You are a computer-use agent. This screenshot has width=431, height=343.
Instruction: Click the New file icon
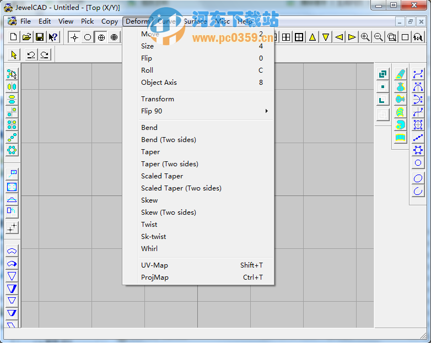14,37
